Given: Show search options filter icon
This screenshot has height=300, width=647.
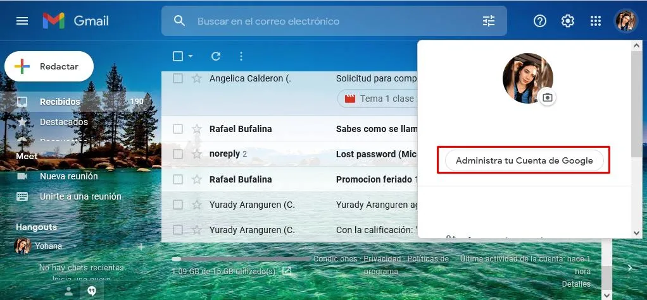Looking at the screenshot, I should 489,21.
